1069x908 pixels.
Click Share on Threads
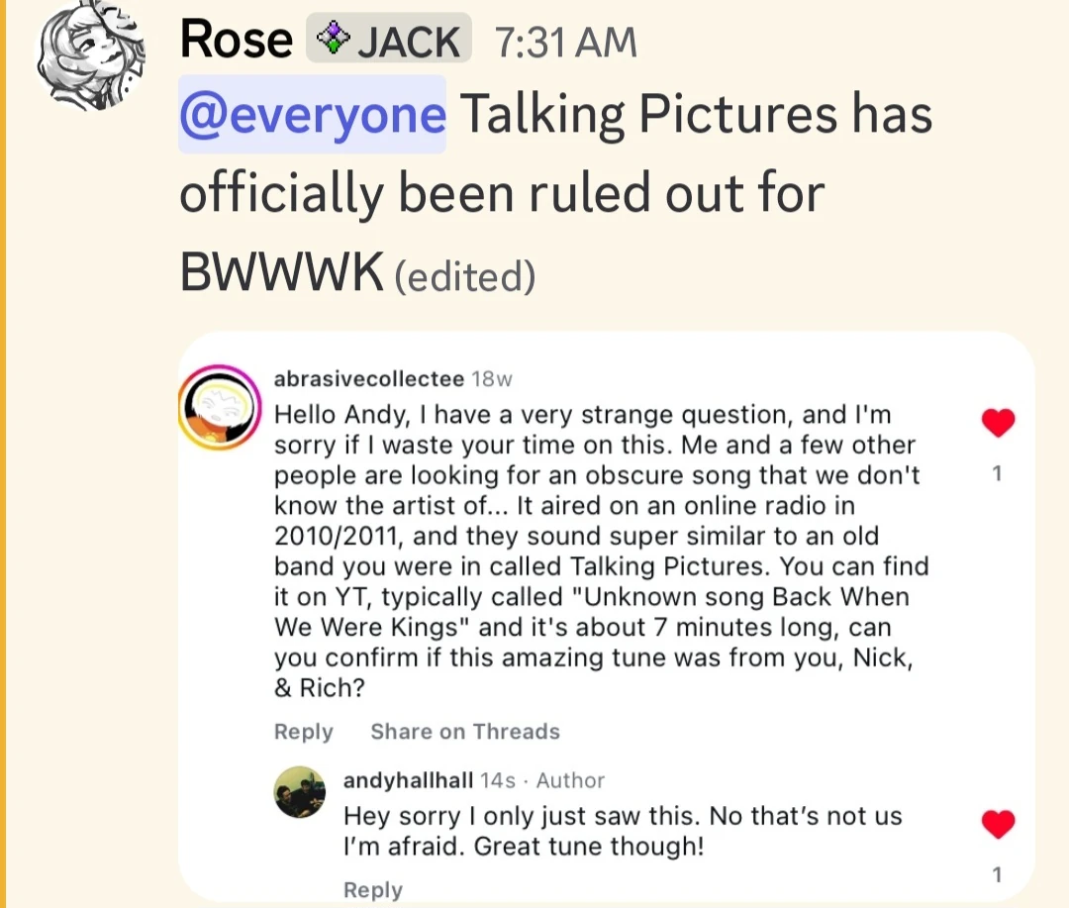click(x=464, y=732)
